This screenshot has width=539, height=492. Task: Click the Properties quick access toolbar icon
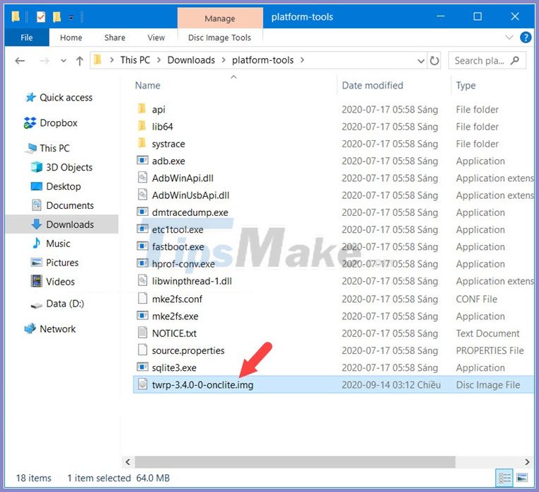tap(40, 16)
